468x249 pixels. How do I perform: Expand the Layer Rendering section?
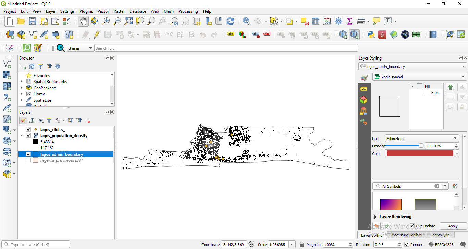(375, 217)
